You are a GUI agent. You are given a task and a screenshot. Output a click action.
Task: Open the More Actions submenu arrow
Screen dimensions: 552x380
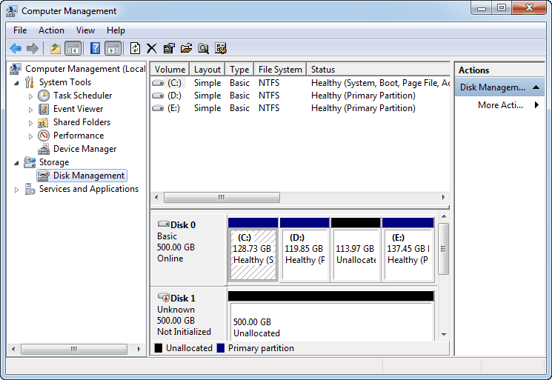coord(536,105)
